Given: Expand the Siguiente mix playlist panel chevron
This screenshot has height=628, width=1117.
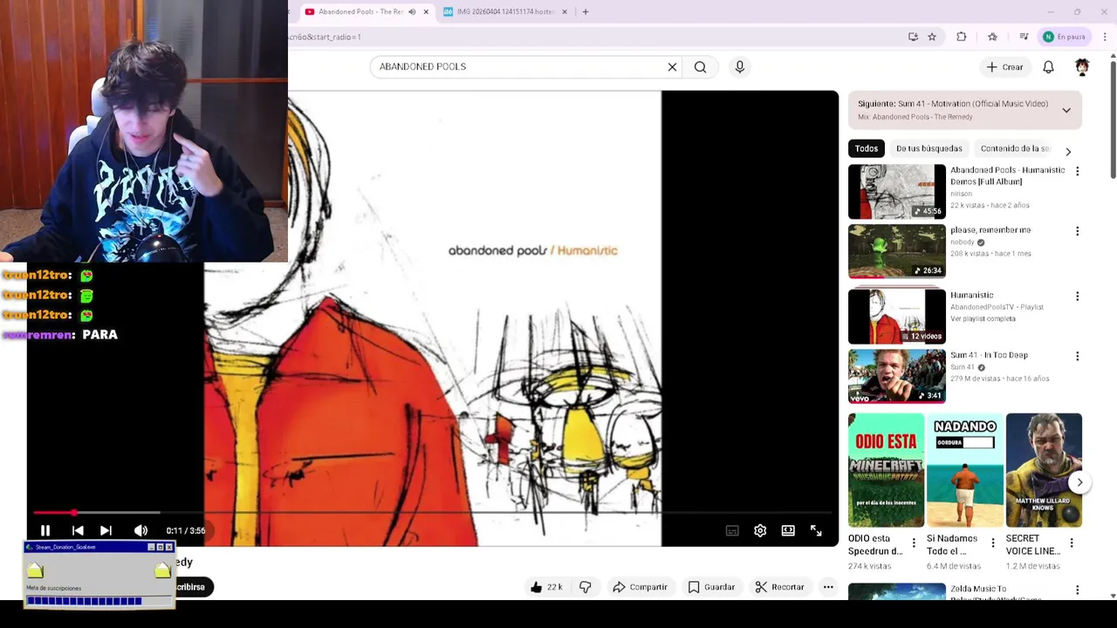Looking at the screenshot, I should pyautogui.click(x=1066, y=110).
